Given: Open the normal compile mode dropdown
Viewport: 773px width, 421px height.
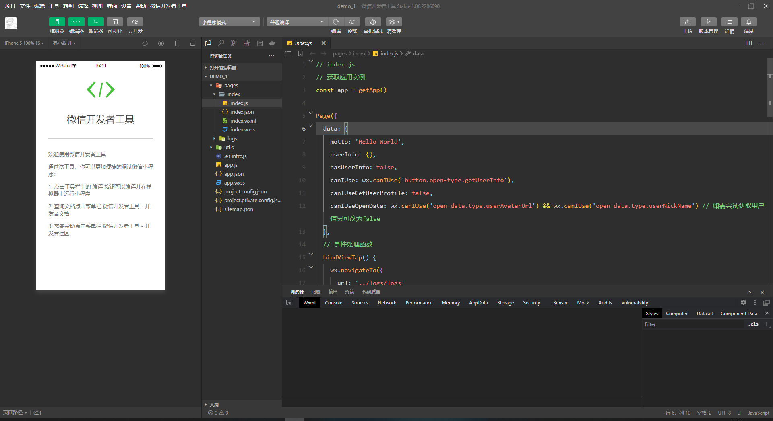Looking at the screenshot, I should (x=297, y=22).
